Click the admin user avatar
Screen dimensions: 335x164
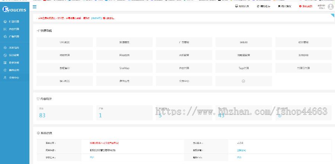coord(331,7)
